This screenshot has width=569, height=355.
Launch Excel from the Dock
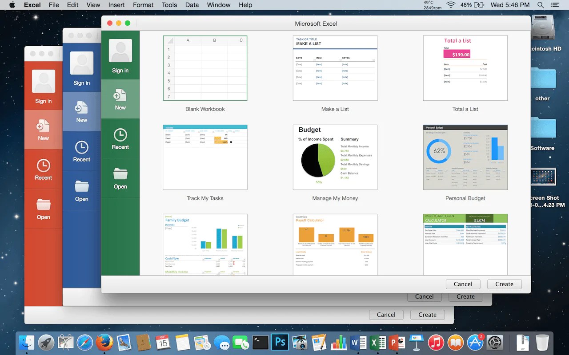point(377,343)
